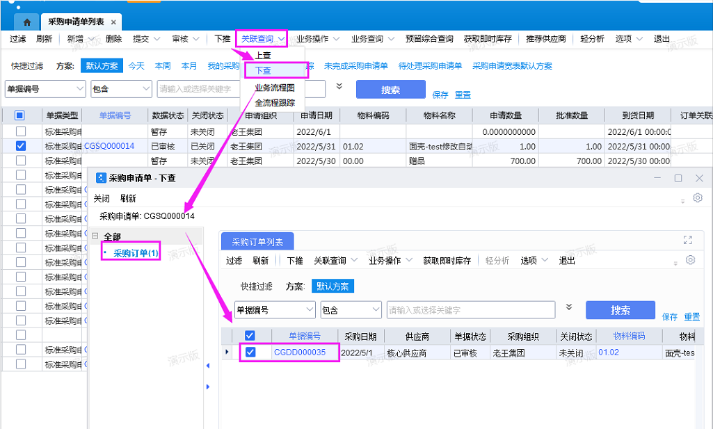Open 预留综合查询 in the toolbar
This screenshot has height=429, width=713.
pos(429,39)
